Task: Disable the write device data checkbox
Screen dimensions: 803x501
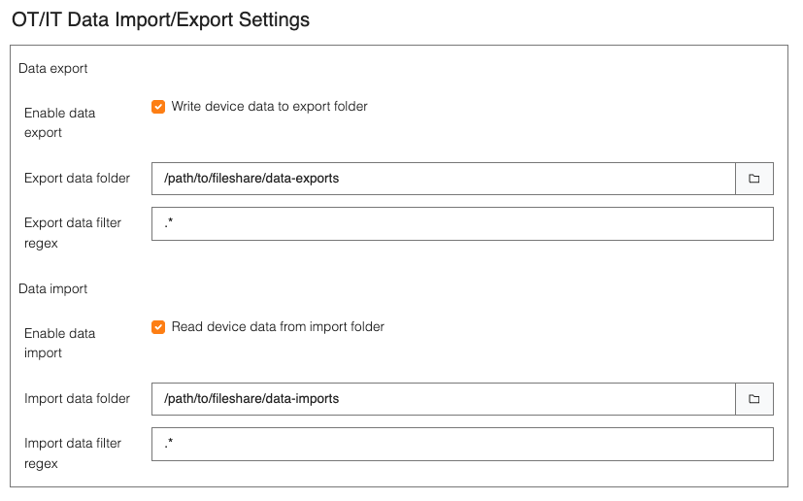Action: pos(158,107)
